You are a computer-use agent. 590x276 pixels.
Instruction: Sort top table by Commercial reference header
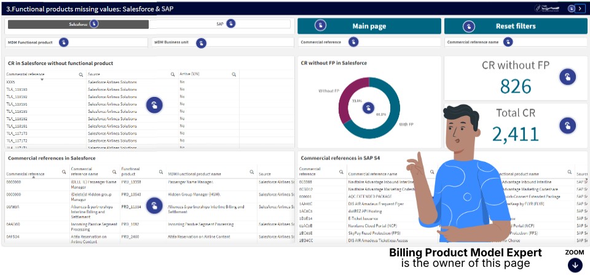pyautogui.click(x=25, y=74)
